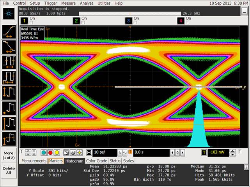Click the help question mark icon
Viewport: 250px width, 187px height.
coord(246,167)
